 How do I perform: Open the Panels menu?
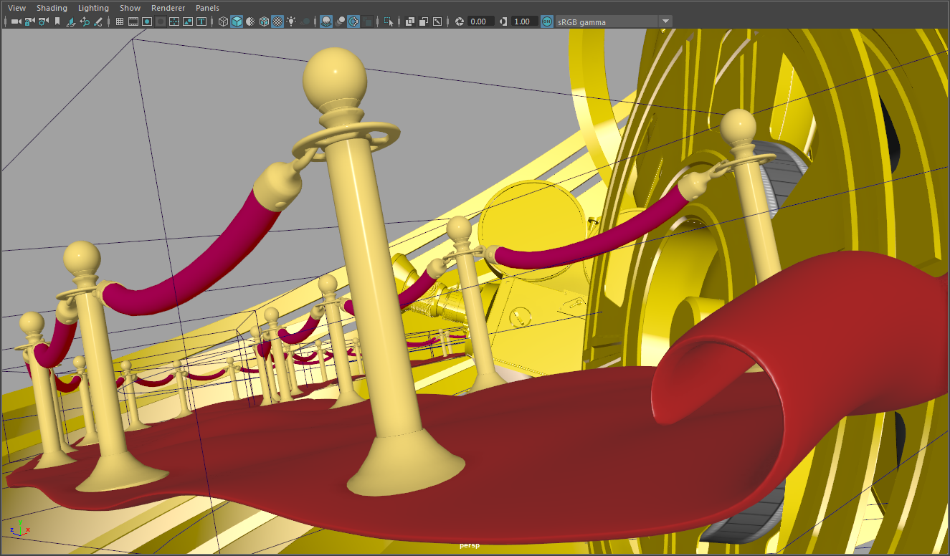click(x=207, y=8)
